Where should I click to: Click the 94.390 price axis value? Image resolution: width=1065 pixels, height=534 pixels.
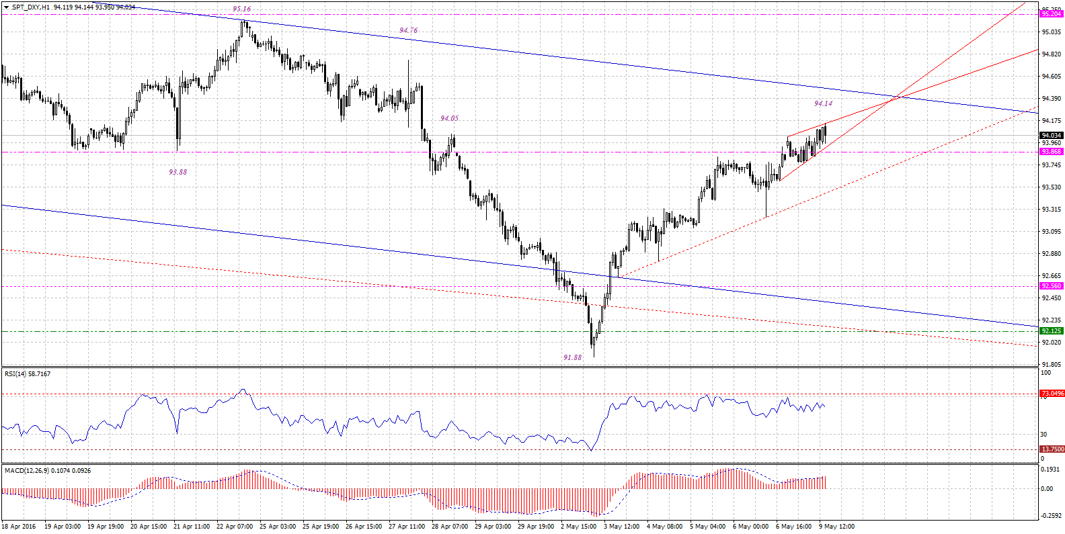tap(1051, 99)
